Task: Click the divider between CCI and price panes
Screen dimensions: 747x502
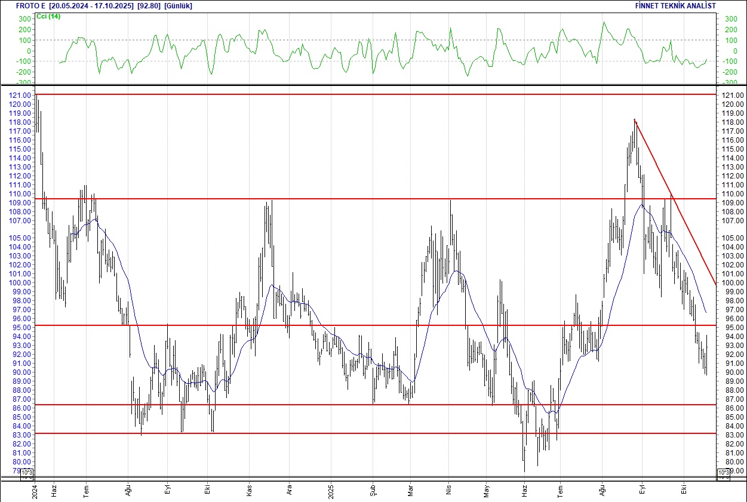Action: click(373, 85)
